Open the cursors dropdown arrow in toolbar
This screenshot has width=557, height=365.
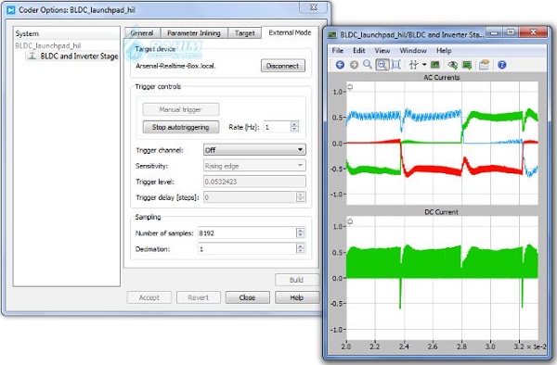tap(424, 65)
